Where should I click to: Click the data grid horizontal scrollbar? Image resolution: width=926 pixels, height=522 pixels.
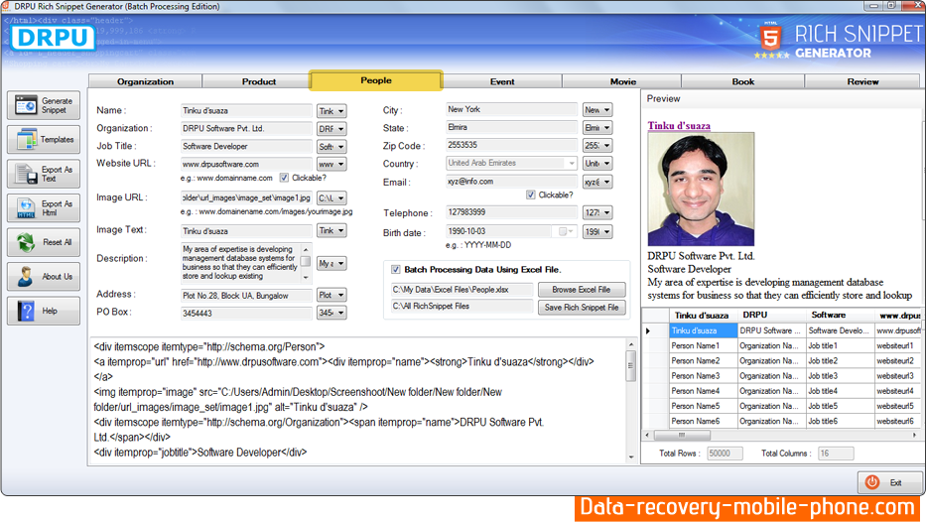[780, 436]
